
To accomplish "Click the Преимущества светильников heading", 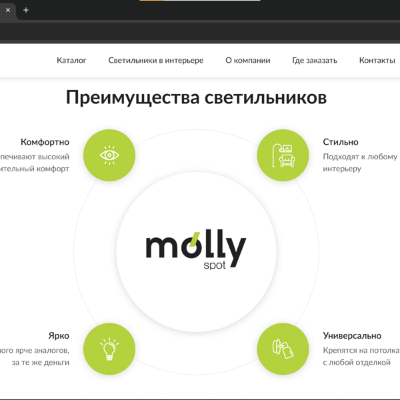I will 196,98.
